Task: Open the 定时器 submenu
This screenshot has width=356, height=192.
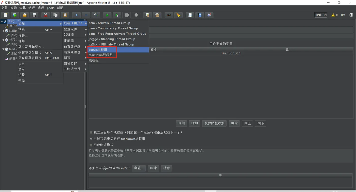Action: tap(75, 41)
